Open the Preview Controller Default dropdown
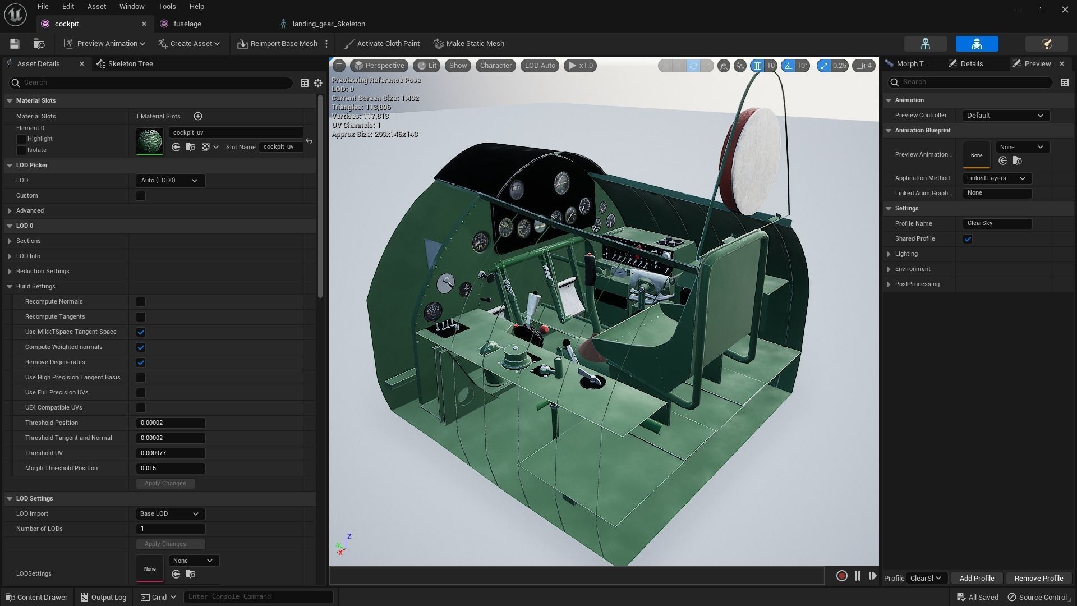 click(x=1006, y=116)
